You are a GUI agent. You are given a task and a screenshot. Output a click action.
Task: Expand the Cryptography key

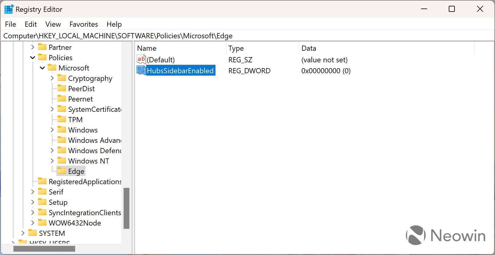[52, 78]
